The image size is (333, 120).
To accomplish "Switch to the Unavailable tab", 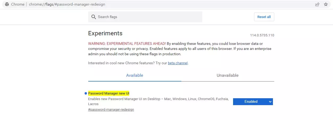I will pyautogui.click(x=227, y=75).
